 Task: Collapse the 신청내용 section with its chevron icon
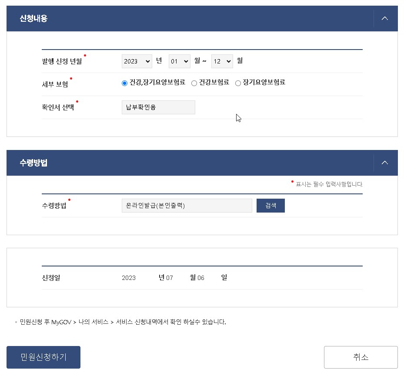[384, 18]
